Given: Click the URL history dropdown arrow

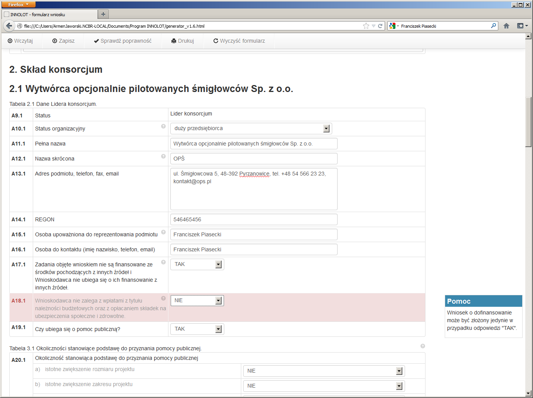Looking at the screenshot, I should point(373,26).
